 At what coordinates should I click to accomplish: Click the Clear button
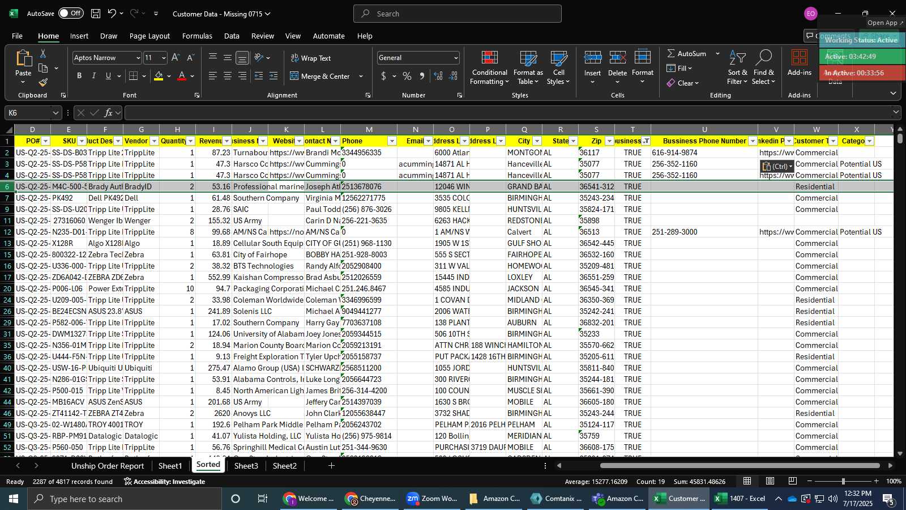point(683,83)
